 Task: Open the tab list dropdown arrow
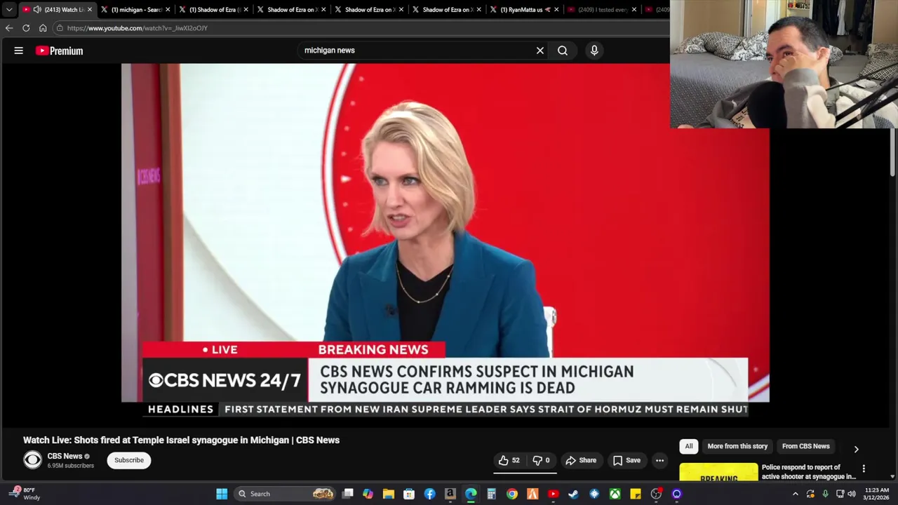pos(8,10)
